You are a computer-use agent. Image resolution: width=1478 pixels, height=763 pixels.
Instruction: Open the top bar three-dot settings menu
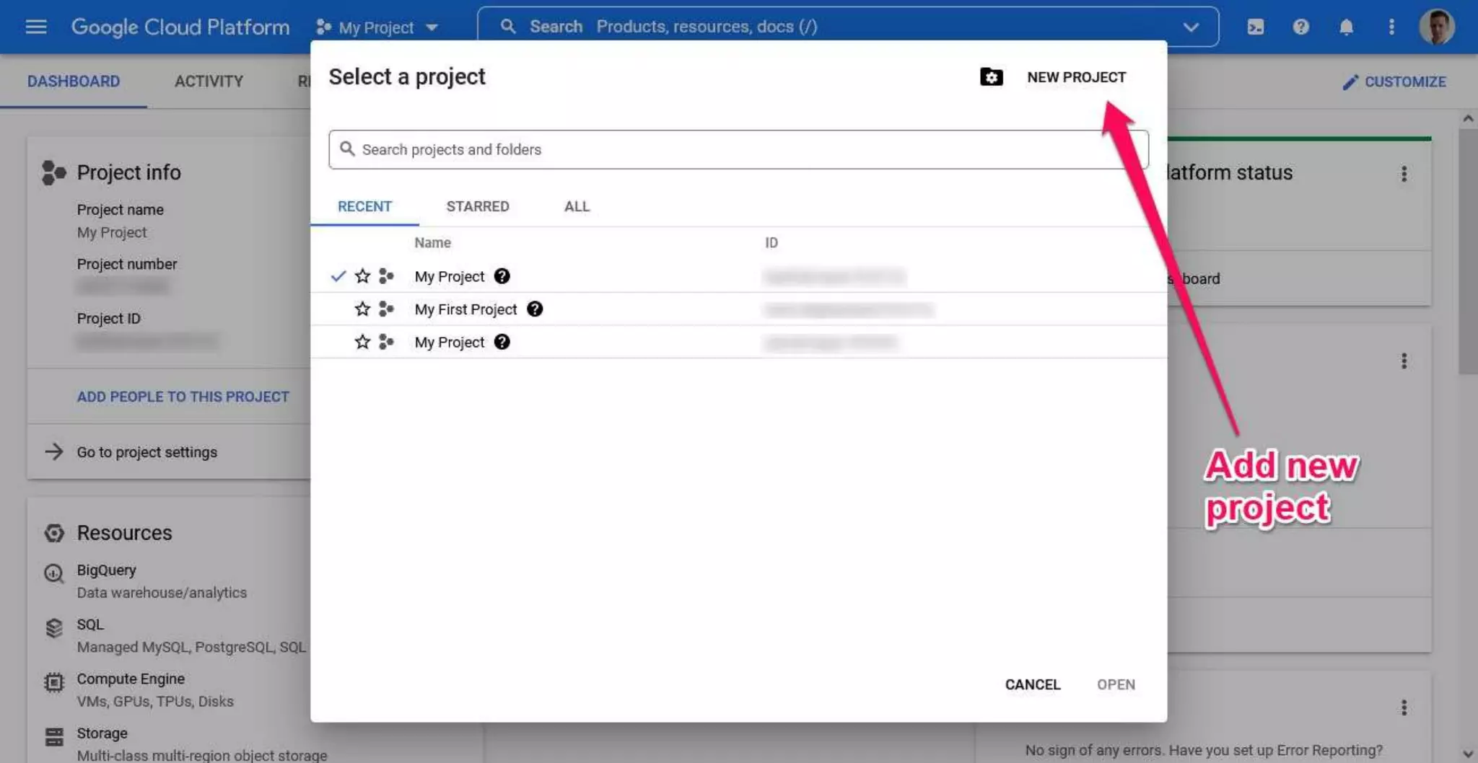pyautogui.click(x=1391, y=27)
